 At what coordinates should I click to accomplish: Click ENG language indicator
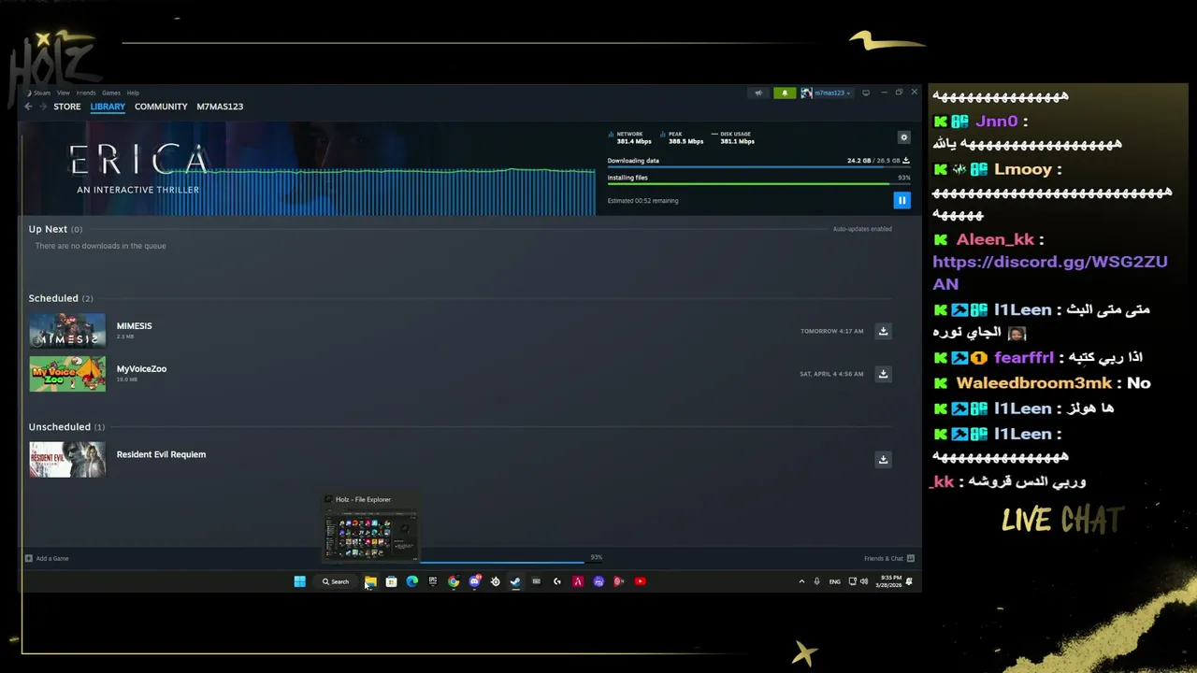click(835, 581)
